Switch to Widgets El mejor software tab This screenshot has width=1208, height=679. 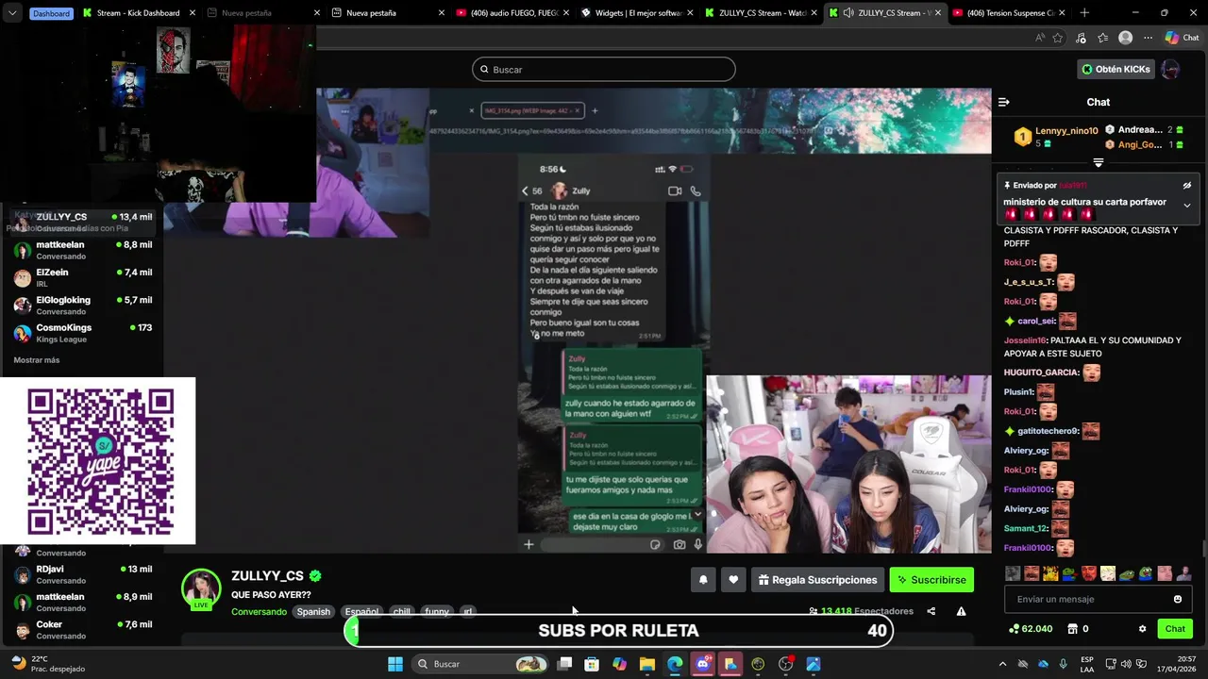pyautogui.click(x=633, y=13)
